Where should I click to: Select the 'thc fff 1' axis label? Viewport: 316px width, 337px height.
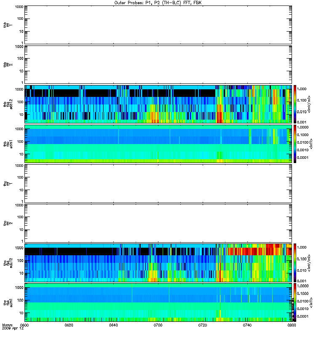pyautogui.click(x=8, y=184)
